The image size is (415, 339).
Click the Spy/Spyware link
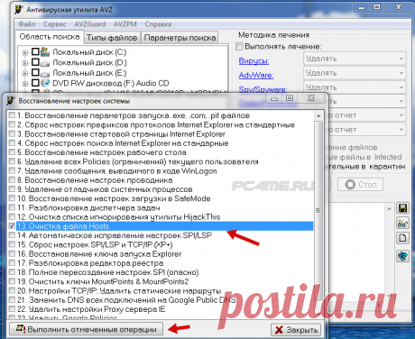pos(263,89)
